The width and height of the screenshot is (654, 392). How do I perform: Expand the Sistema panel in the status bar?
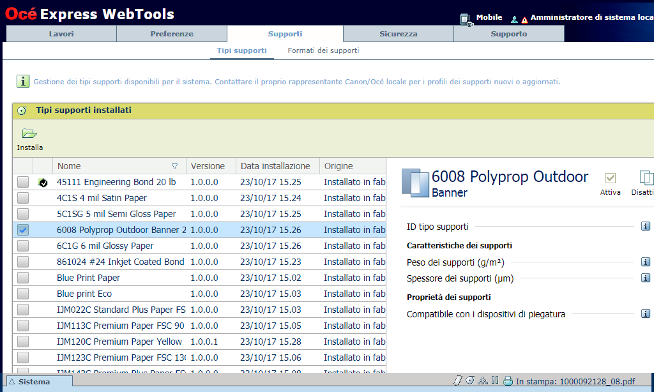pyautogui.click(x=40, y=382)
